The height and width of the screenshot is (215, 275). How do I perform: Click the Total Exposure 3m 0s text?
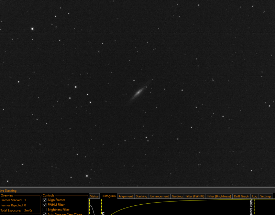16,210
